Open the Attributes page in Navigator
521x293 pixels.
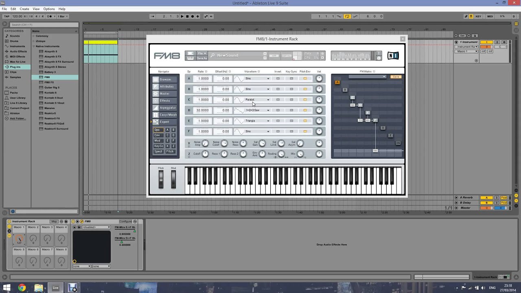click(164, 87)
